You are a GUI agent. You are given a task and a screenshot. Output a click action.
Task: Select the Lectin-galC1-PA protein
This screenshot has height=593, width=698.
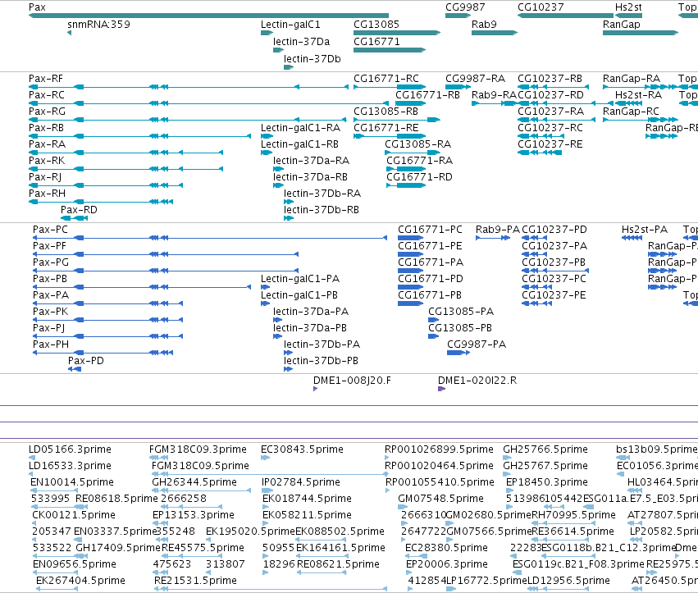click(x=300, y=279)
